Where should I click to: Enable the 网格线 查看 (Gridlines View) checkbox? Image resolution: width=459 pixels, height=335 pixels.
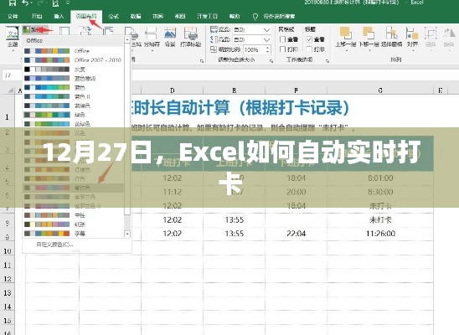click(x=283, y=39)
